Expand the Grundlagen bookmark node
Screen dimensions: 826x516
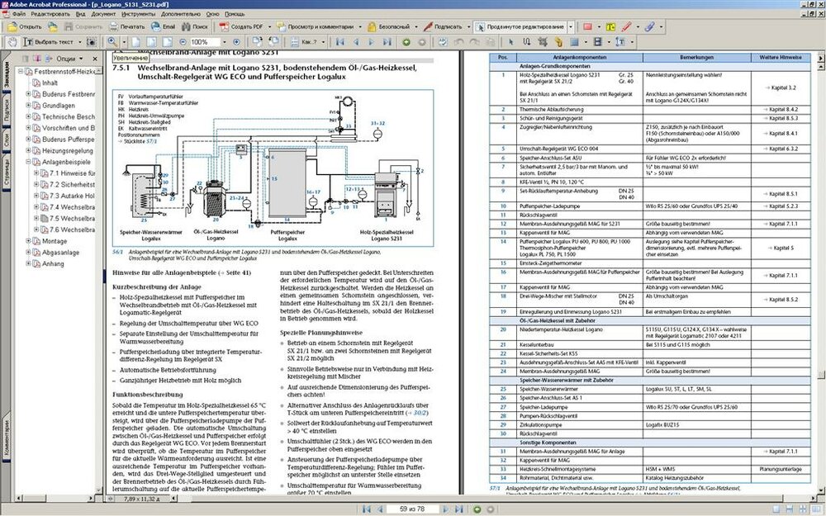point(28,106)
